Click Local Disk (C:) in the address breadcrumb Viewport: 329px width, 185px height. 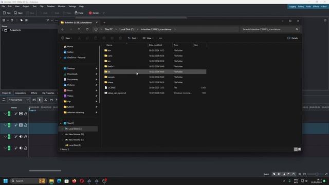tap(127, 29)
